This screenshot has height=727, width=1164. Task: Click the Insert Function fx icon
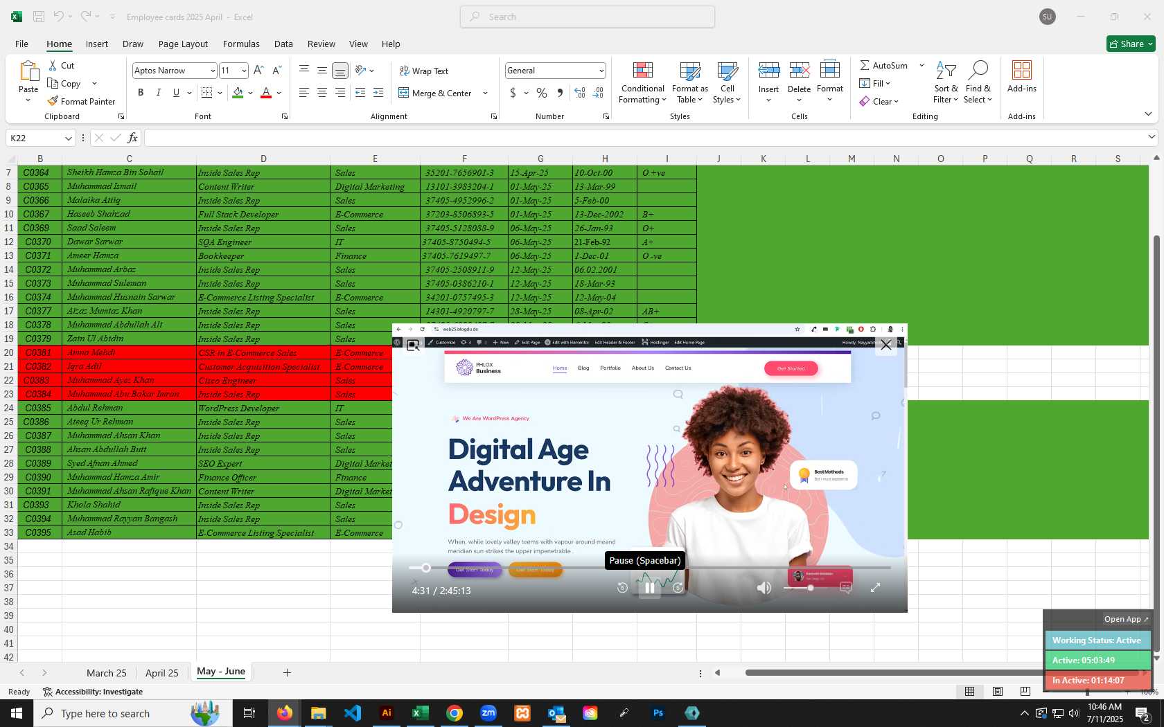click(x=132, y=138)
